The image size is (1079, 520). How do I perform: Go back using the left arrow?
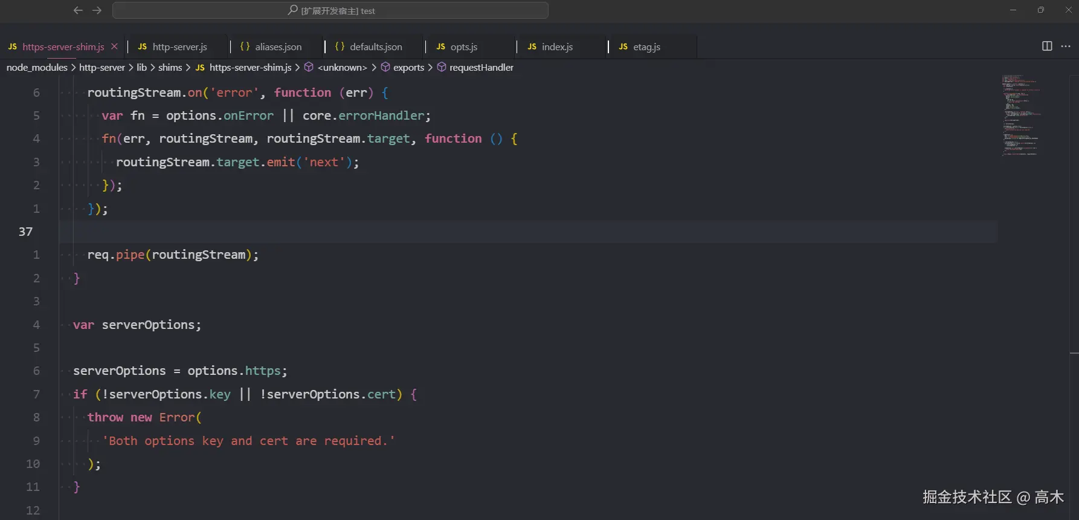tap(78, 10)
